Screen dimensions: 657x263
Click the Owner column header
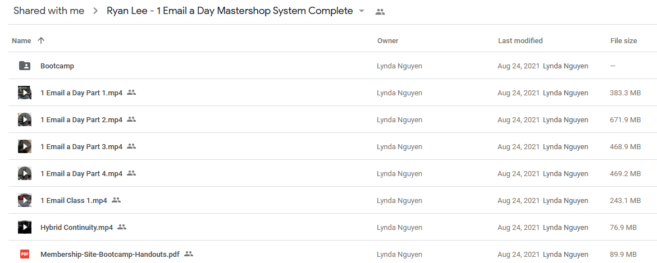387,40
